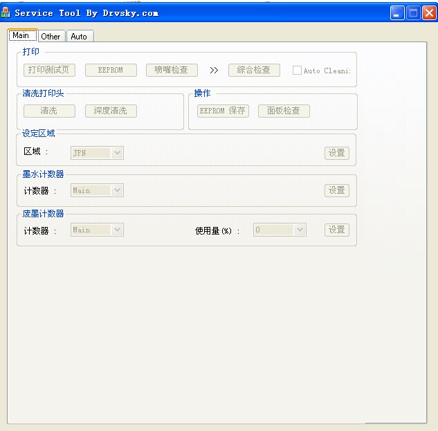Close the Service Tool window
This screenshot has width=438, height=431.
point(428,12)
